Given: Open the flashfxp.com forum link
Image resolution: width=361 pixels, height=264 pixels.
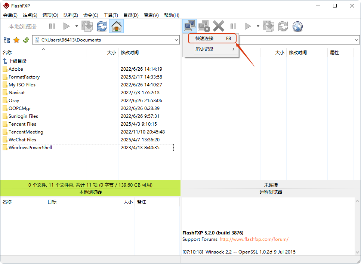Looking at the screenshot, I should [x=254, y=239].
